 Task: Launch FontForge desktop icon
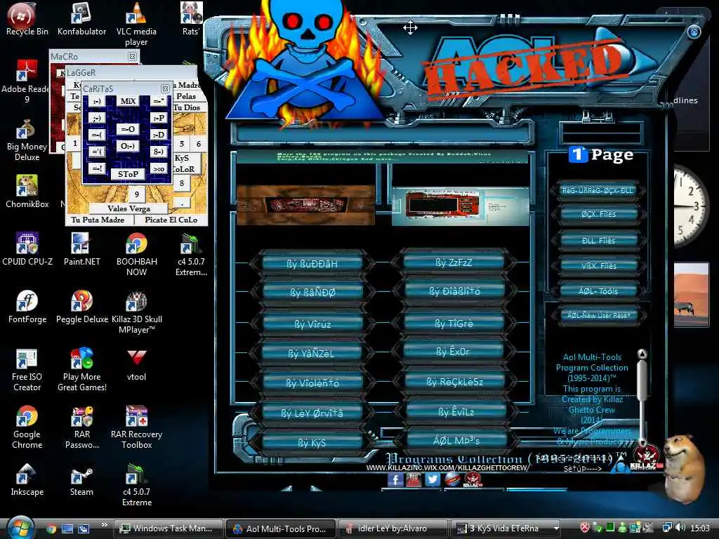coord(27,307)
